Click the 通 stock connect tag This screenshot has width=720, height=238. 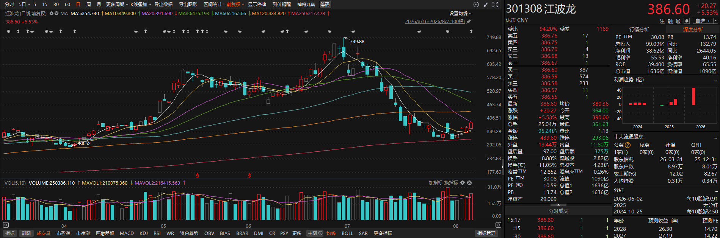[678, 21]
